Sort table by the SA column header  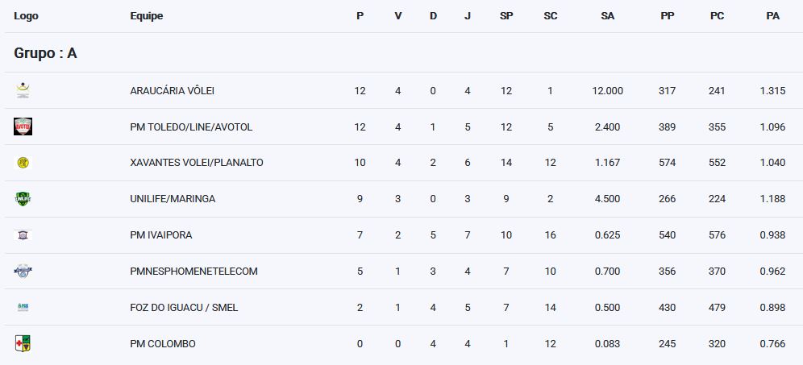tap(607, 16)
